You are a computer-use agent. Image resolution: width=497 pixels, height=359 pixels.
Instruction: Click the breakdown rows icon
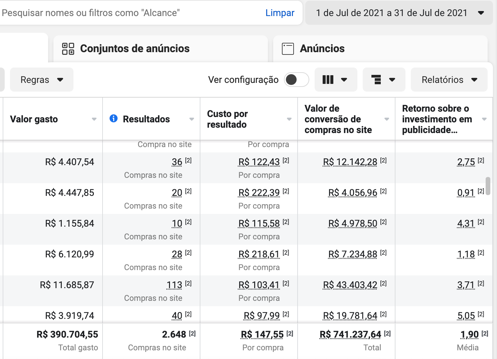pos(376,80)
